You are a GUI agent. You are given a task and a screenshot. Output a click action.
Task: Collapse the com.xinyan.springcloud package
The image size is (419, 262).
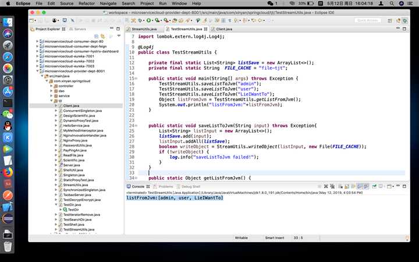pyautogui.click(x=47, y=81)
